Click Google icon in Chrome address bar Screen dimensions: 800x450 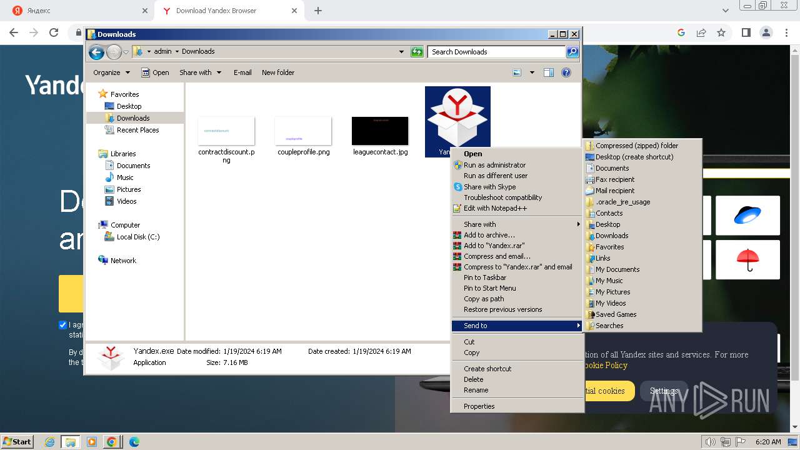(x=681, y=32)
